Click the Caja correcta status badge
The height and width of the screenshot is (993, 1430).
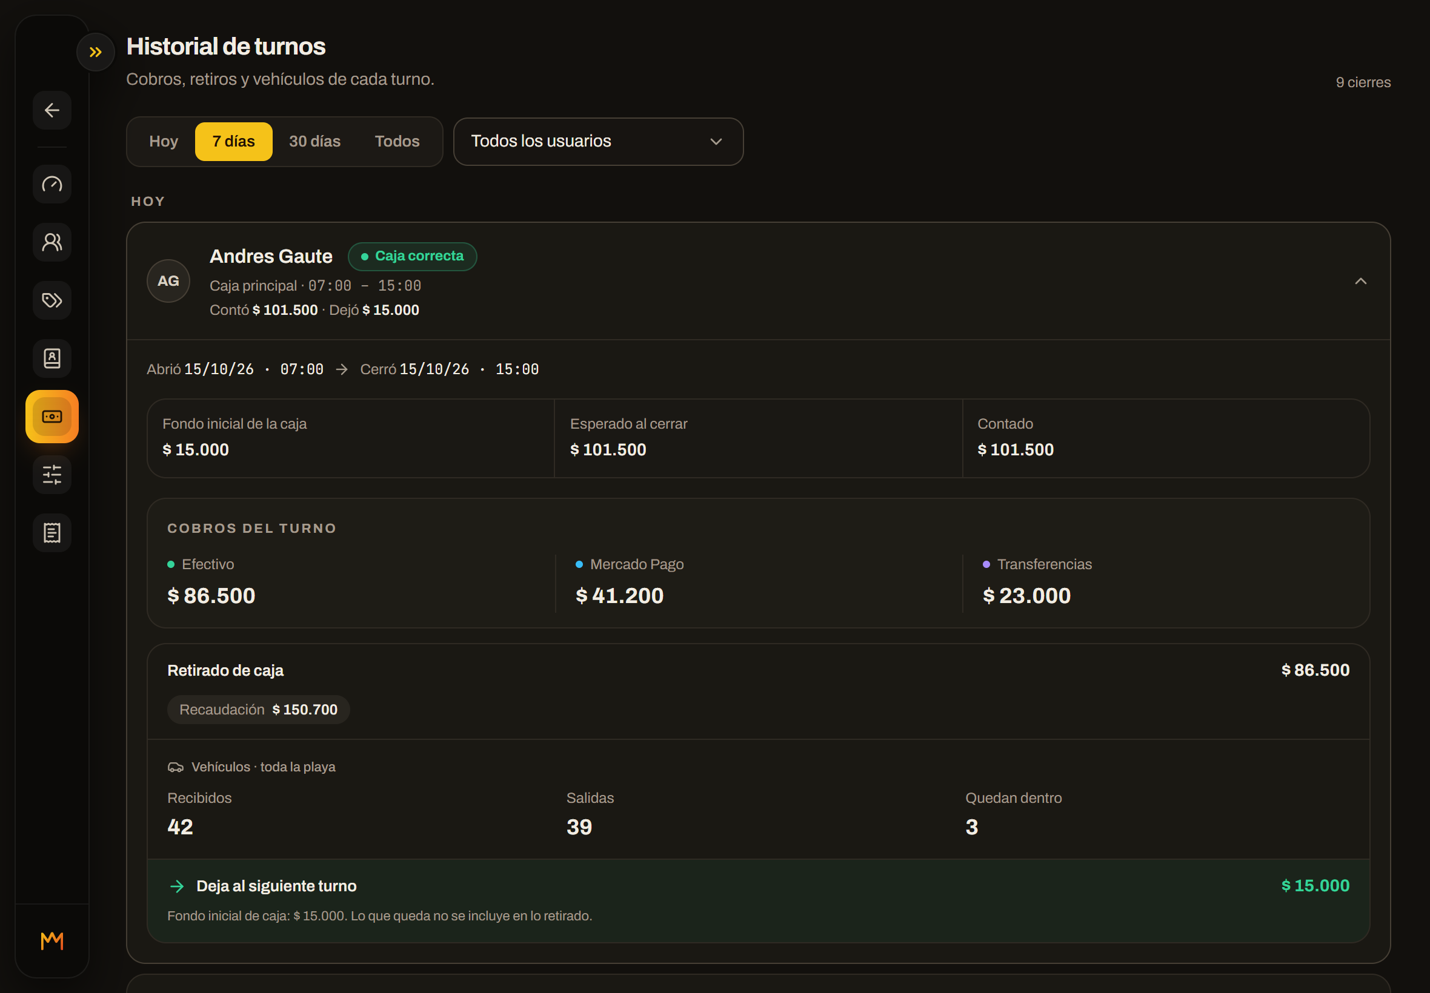[412, 256]
